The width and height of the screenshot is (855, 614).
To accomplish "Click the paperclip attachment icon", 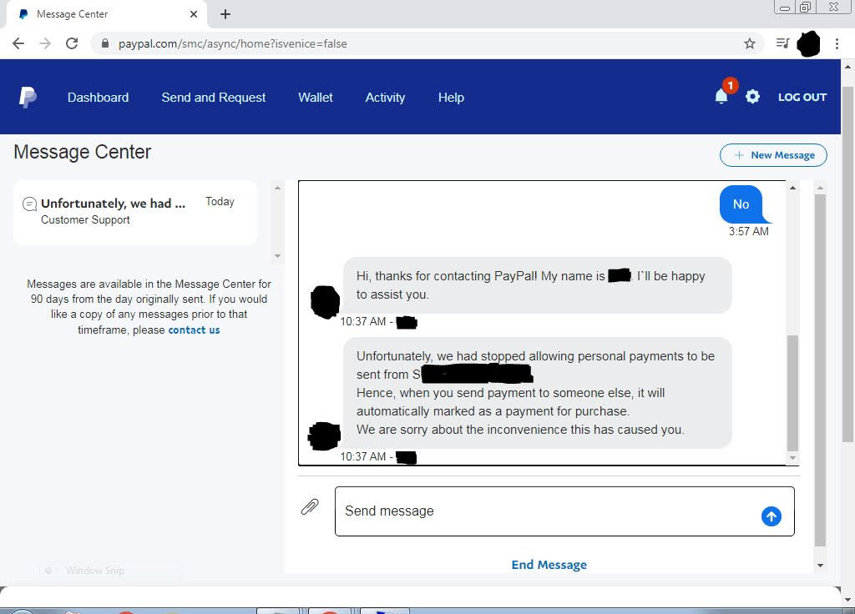I will (310, 506).
